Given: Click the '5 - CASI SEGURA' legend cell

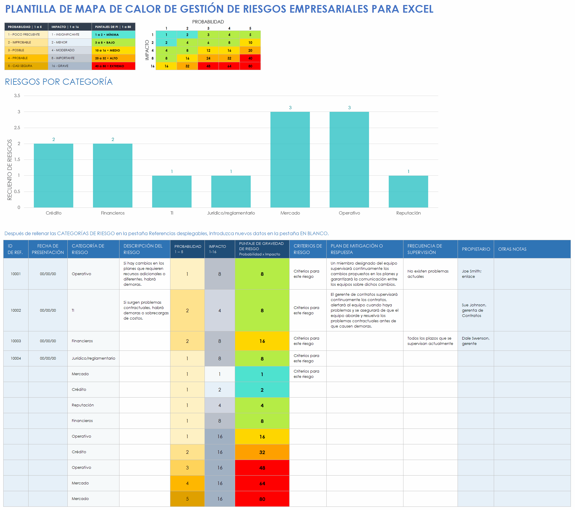Looking at the screenshot, I should [x=26, y=66].
